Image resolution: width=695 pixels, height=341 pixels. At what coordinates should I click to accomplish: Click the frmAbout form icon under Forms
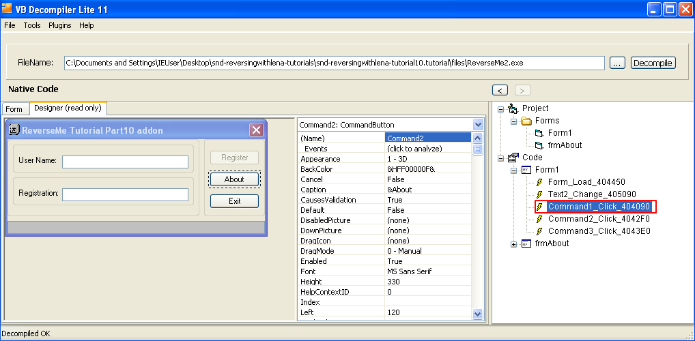pyautogui.click(x=539, y=145)
